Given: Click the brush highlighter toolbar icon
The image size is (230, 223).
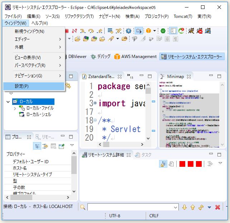Looking at the screenshot, I should (x=111, y=39).
